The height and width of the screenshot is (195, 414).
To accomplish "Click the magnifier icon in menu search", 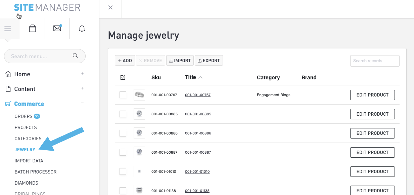I will (x=76, y=56).
